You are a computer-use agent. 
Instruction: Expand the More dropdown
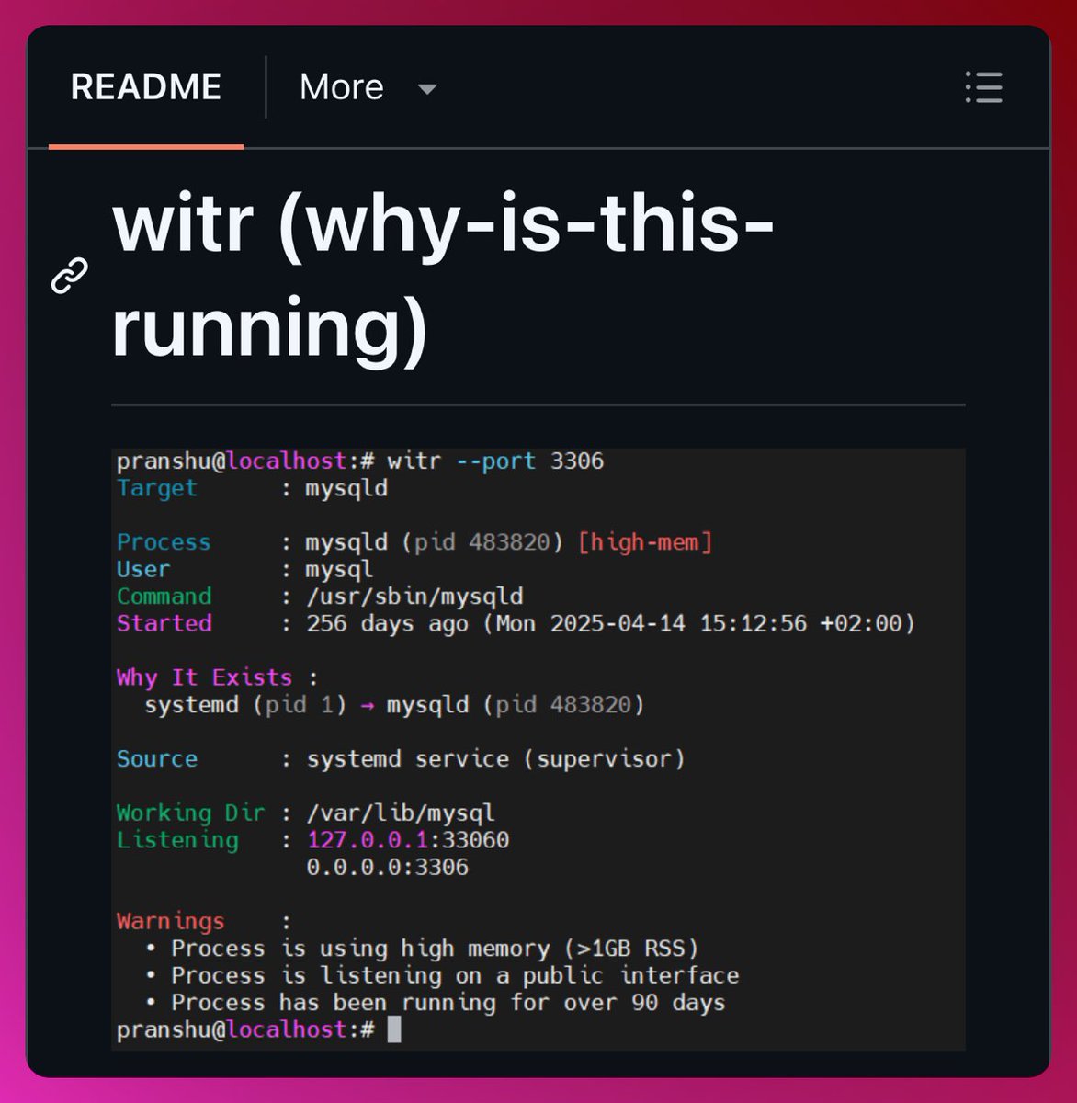pos(368,87)
